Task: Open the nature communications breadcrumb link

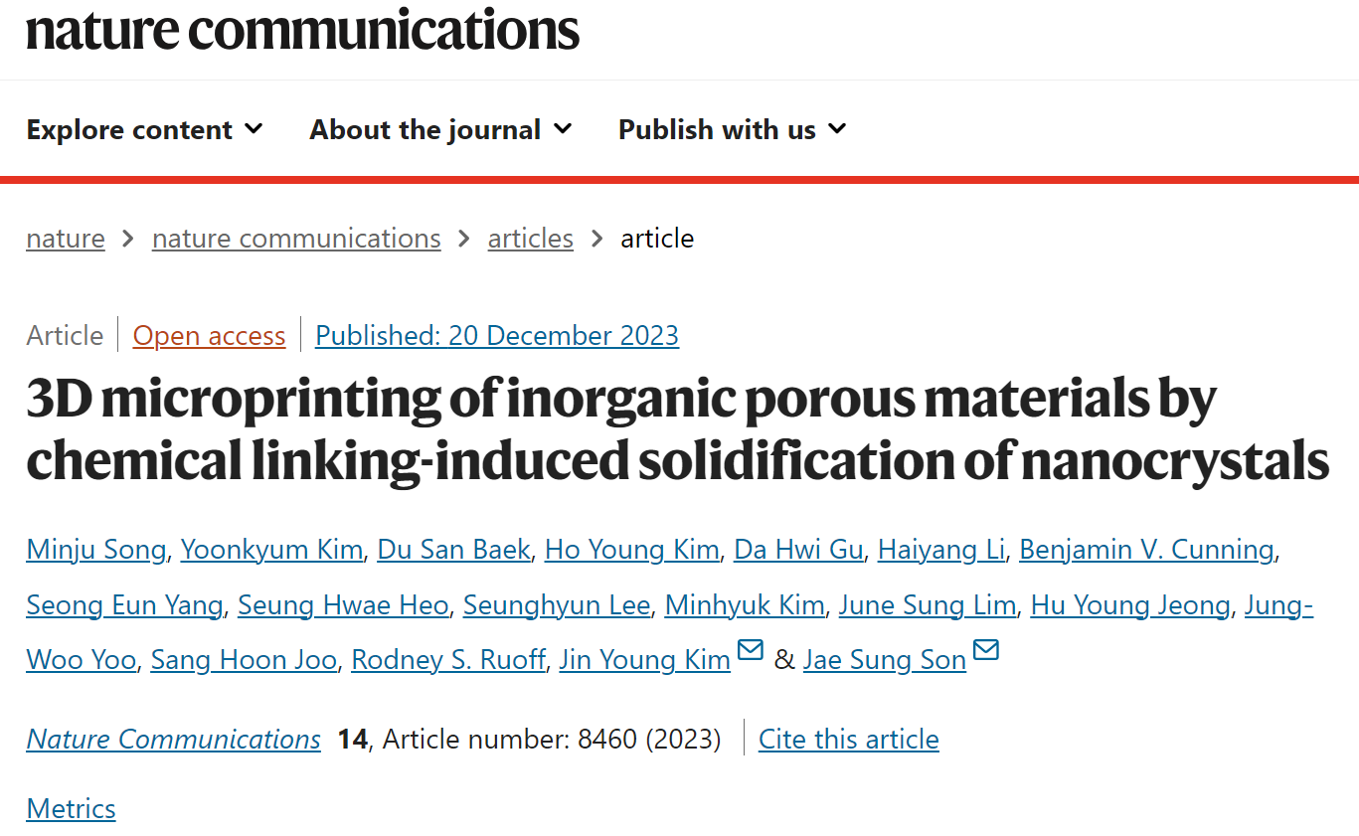Action: 296,239
